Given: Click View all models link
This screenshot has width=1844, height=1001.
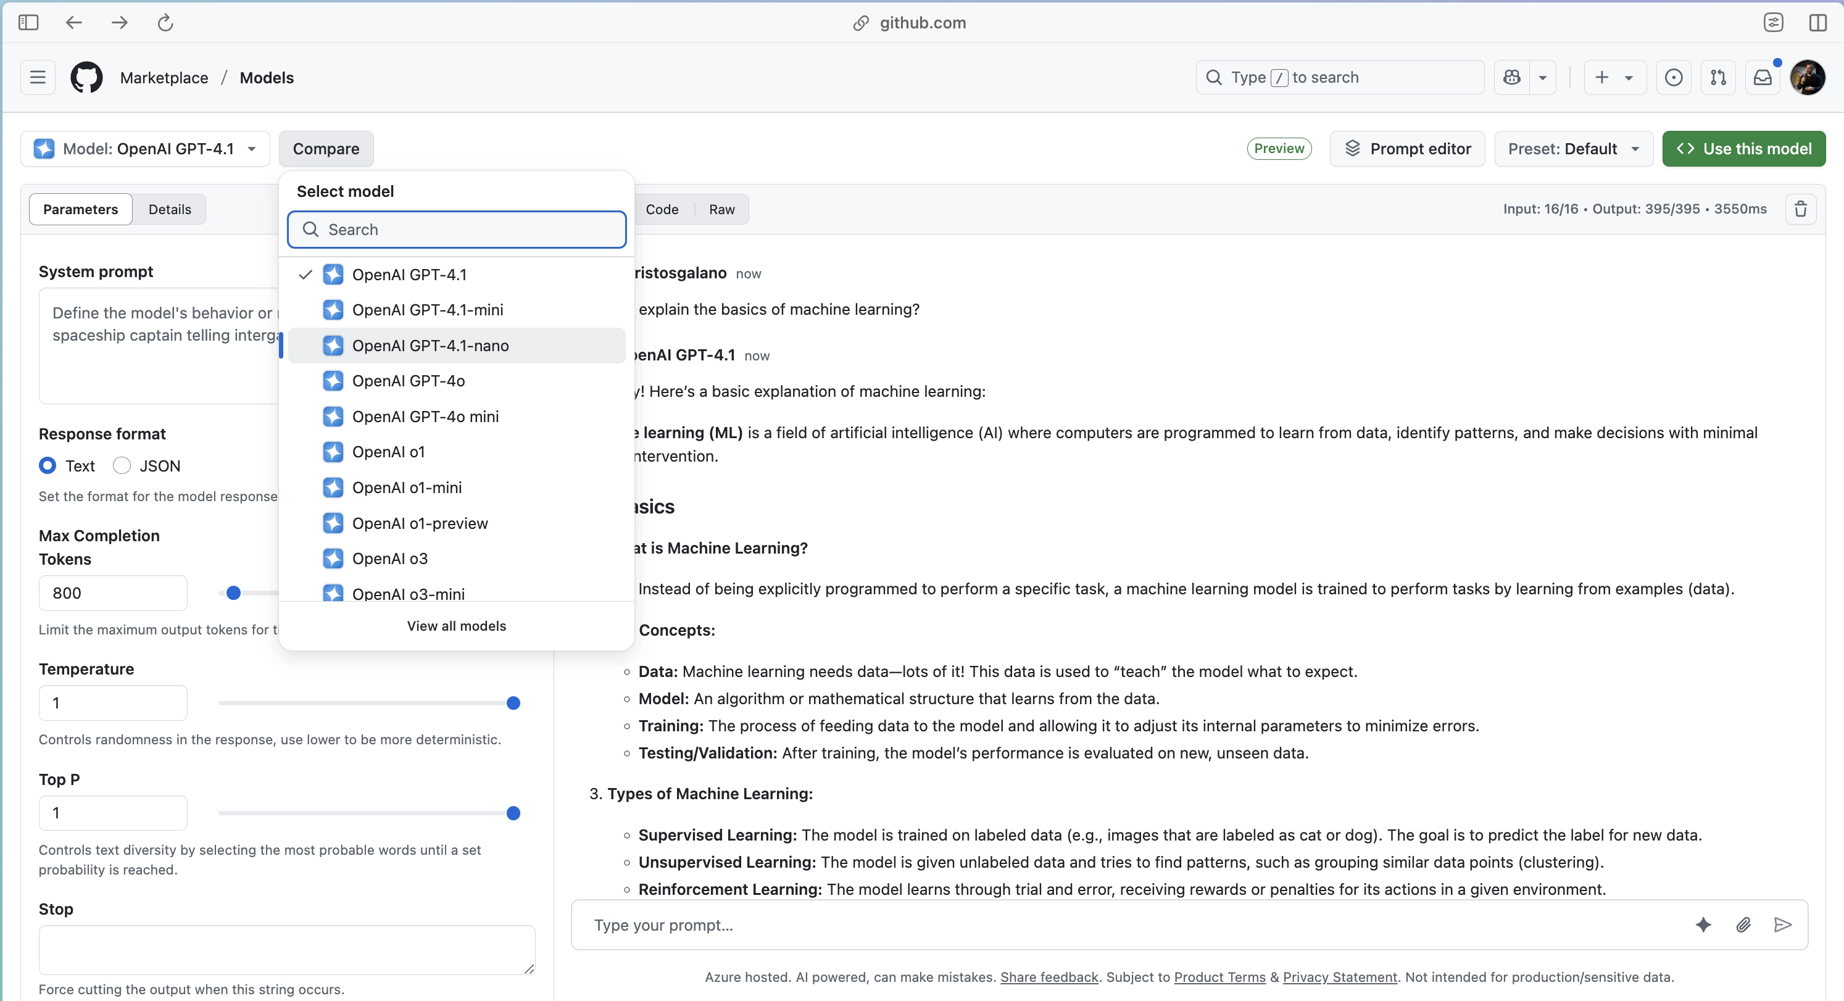Looking at the screenshot, I should coord(457,626).
